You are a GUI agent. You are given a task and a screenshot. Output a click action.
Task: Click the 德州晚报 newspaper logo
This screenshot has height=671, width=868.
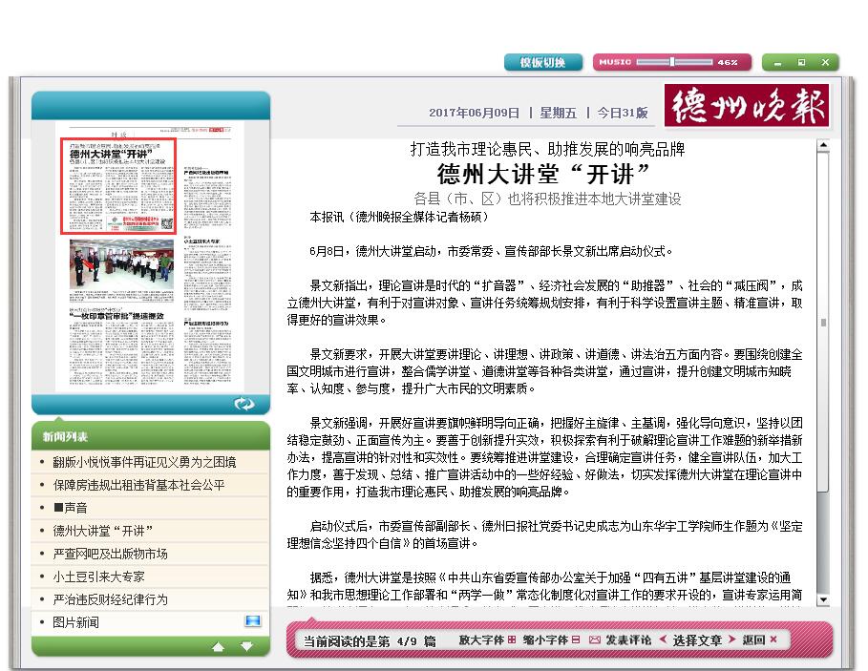coord(746,106)
